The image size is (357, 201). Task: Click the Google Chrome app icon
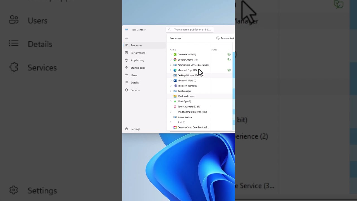click(175, 60)
